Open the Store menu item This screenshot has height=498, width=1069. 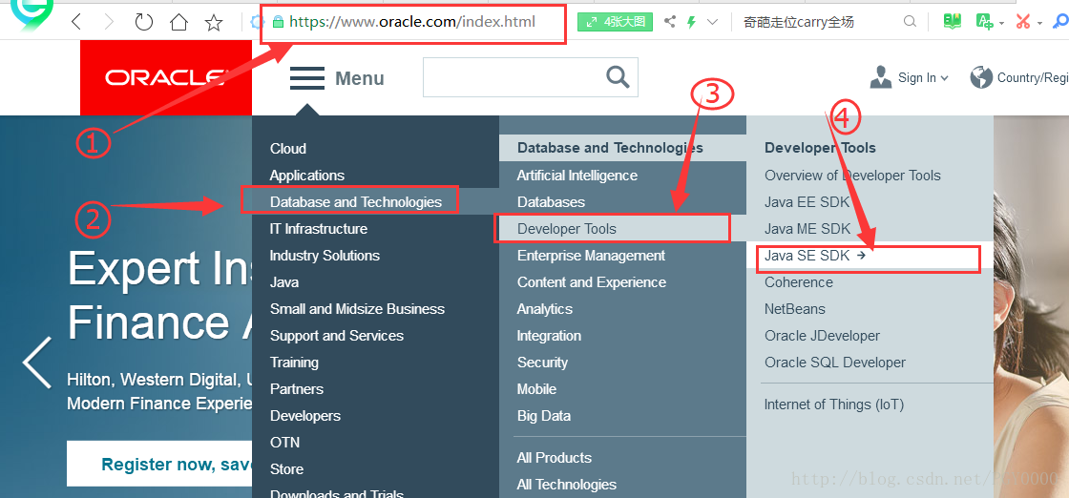click(286, 468)
